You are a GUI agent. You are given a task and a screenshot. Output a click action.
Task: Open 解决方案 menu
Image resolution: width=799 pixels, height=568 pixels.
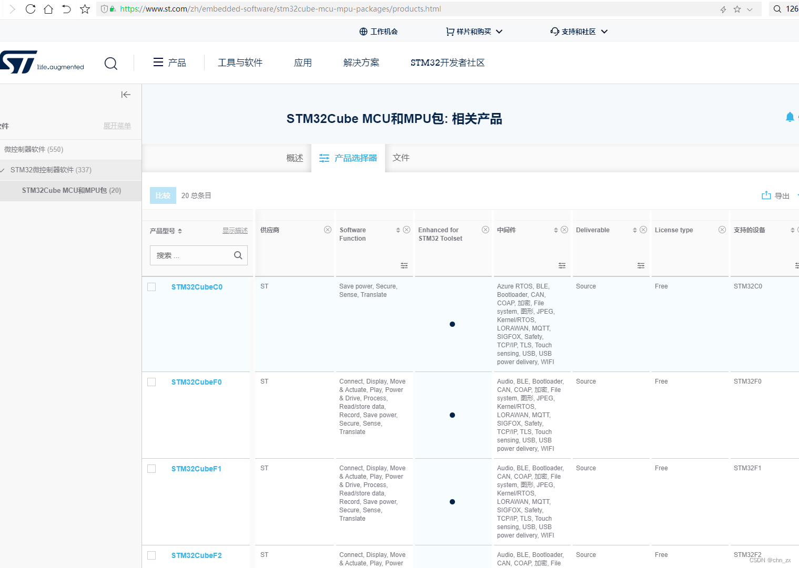click(x=361, y=63)
